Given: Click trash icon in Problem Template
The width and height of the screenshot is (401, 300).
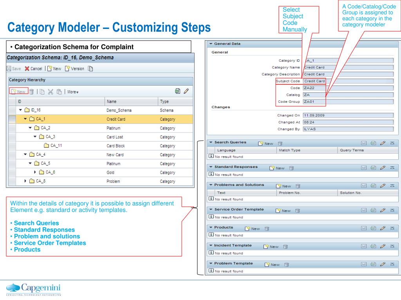Looking at the screenshot, I should [287, 265].
